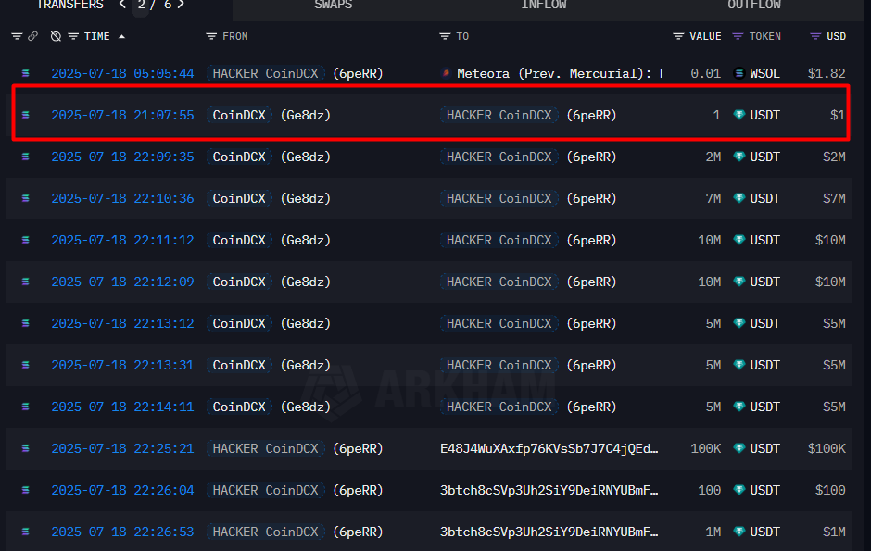
Task: Open the TO column filter
Action: click(x=445, y=36)
